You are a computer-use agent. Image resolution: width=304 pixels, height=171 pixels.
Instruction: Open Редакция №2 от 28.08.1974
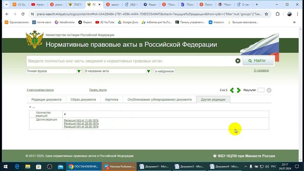click(81, 123)
